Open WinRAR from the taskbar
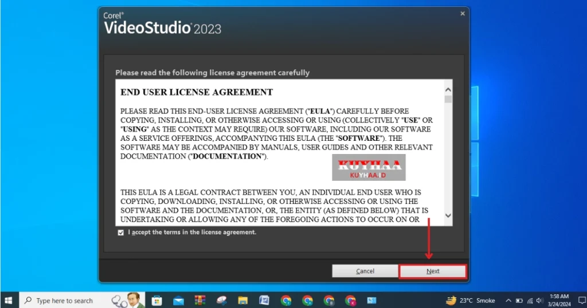Screen dimensions: 587x308 (x=200, y=300)
